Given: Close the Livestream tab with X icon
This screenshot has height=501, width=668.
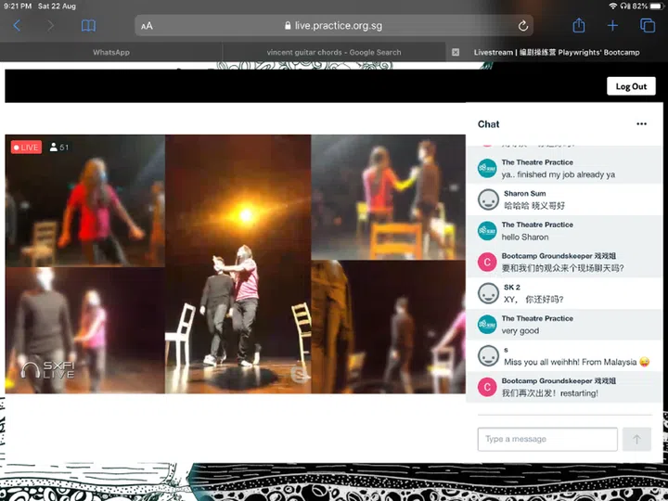Looking at the screenshot, I should 456,53.
